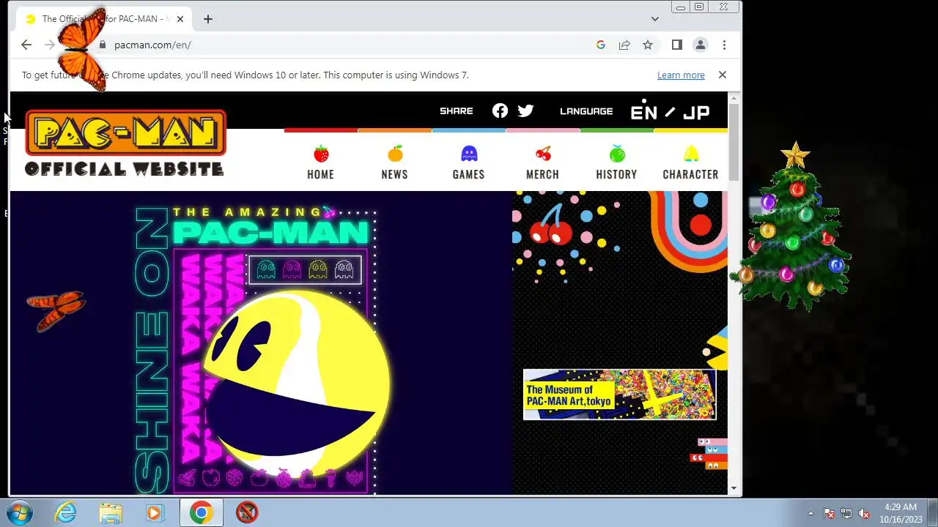Open the tab search dropdown arrow
Viewport: 938px width, 527px height.
[x=655, y=19]
